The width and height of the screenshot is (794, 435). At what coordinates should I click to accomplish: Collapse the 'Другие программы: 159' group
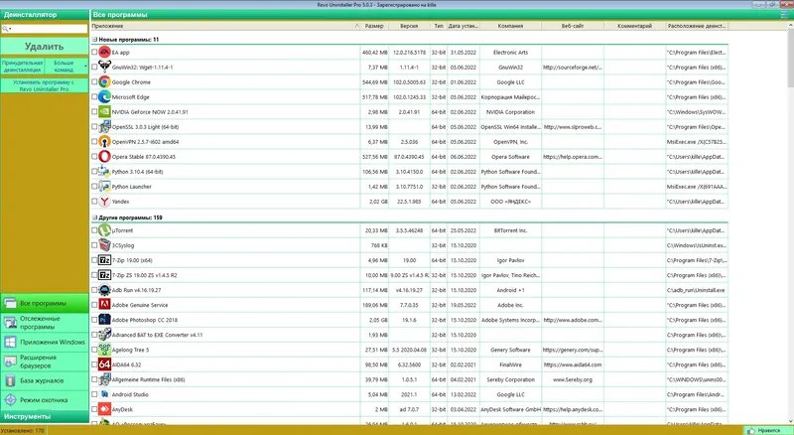[x=94, y=217]
